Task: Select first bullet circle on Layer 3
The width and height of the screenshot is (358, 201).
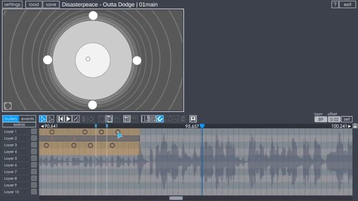Action: tap(46, 145)
